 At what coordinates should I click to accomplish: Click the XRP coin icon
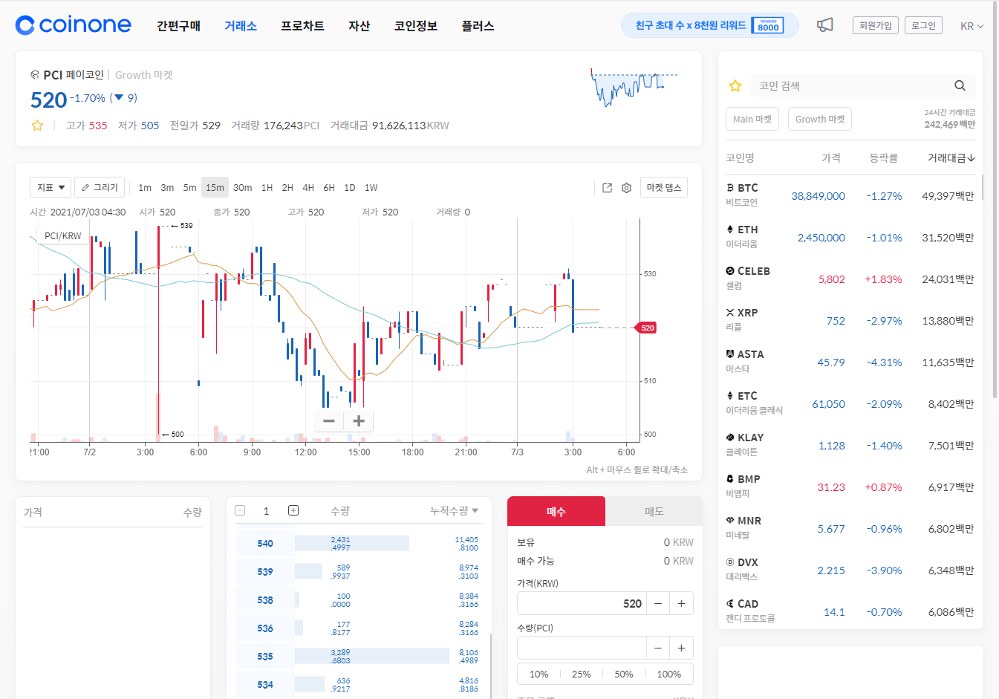[730, 313]
